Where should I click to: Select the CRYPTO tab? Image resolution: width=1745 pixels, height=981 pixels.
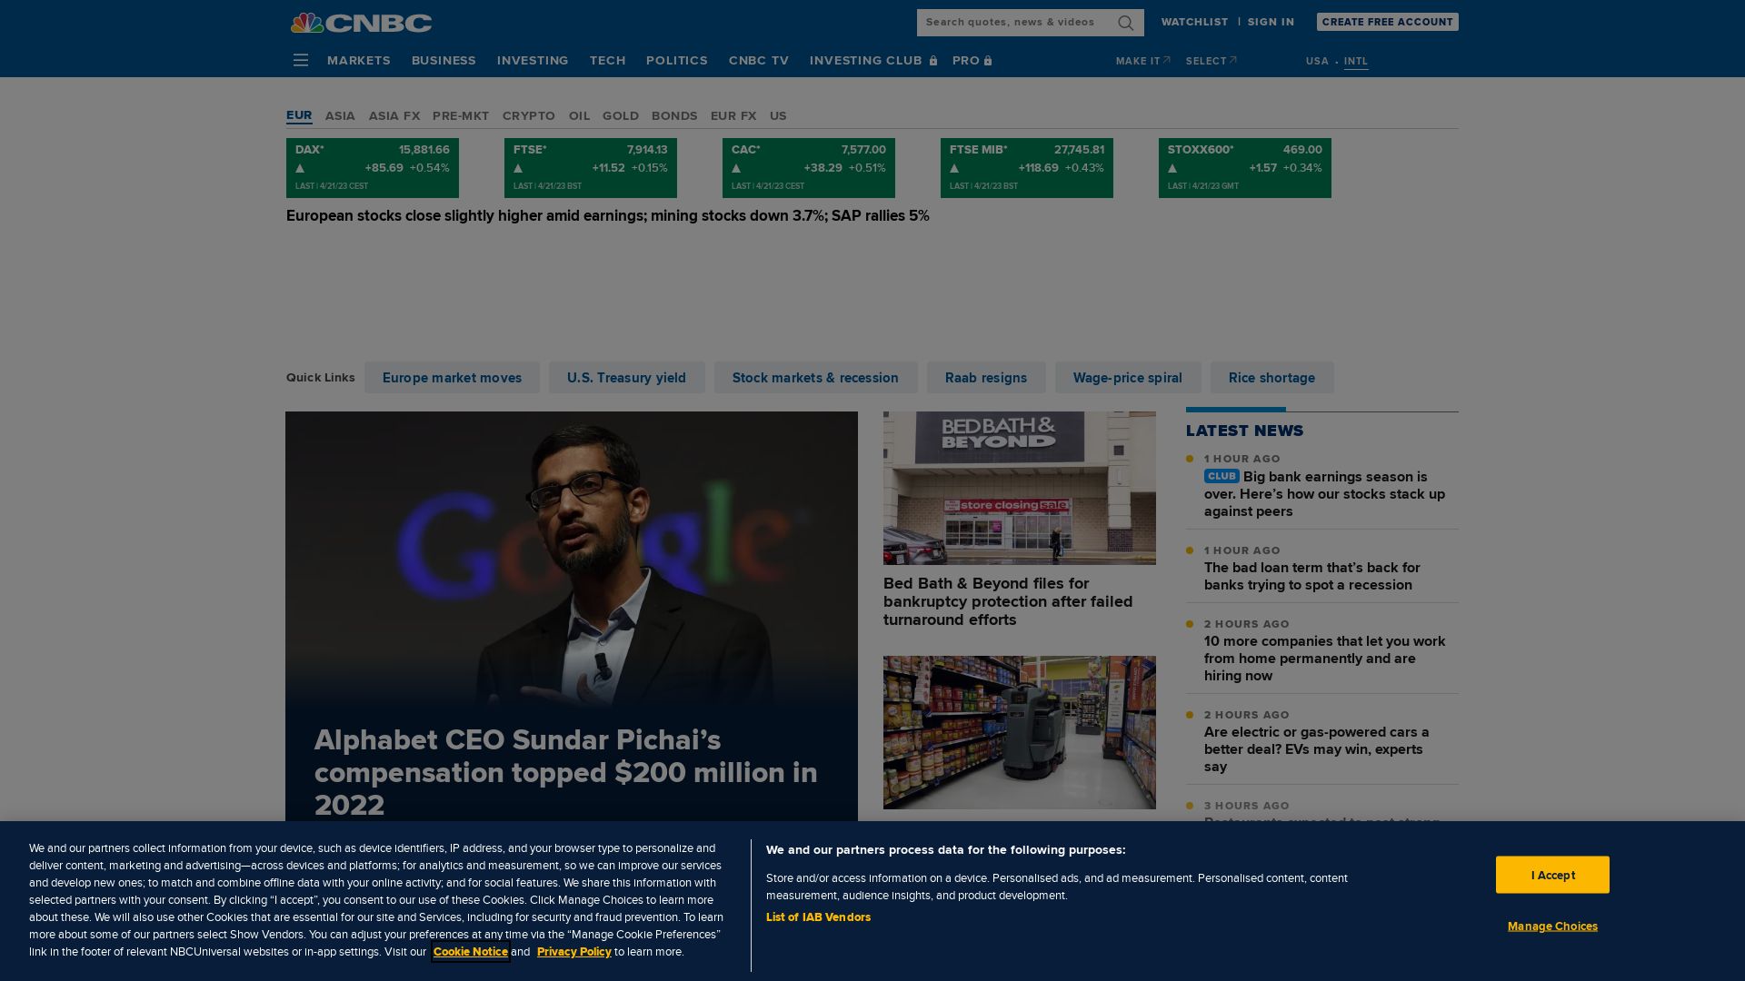tap(529, 115)
